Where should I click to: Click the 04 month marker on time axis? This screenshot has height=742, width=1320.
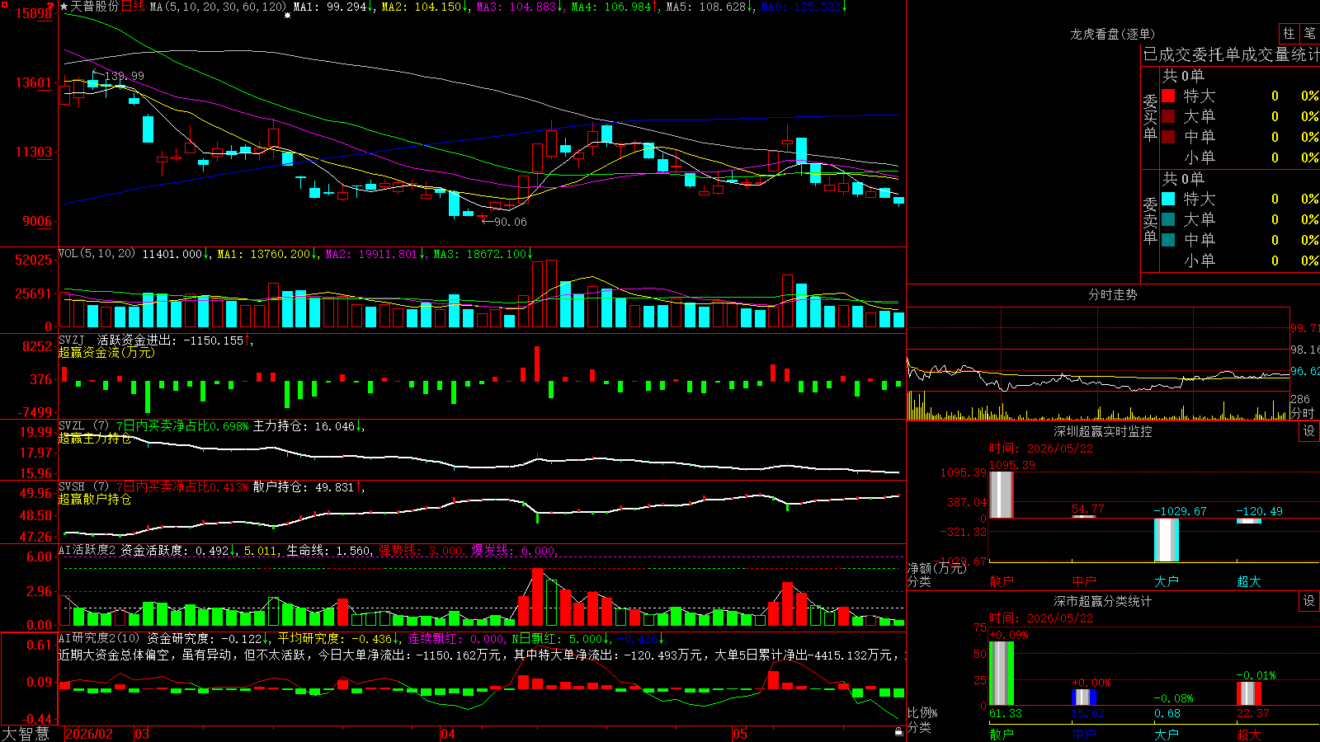(448, 734)
